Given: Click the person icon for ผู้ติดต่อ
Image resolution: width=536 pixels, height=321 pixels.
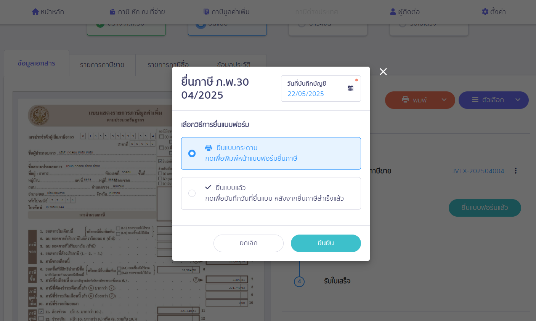Looking at the screenshot, I should 393,12.
